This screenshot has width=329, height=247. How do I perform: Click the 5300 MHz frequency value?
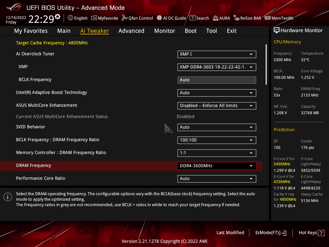point(282,60)
